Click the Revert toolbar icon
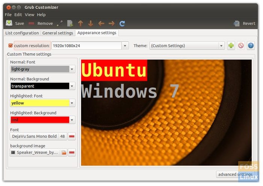The width and height of the screenshot is (263, 186). click(237, 23)
